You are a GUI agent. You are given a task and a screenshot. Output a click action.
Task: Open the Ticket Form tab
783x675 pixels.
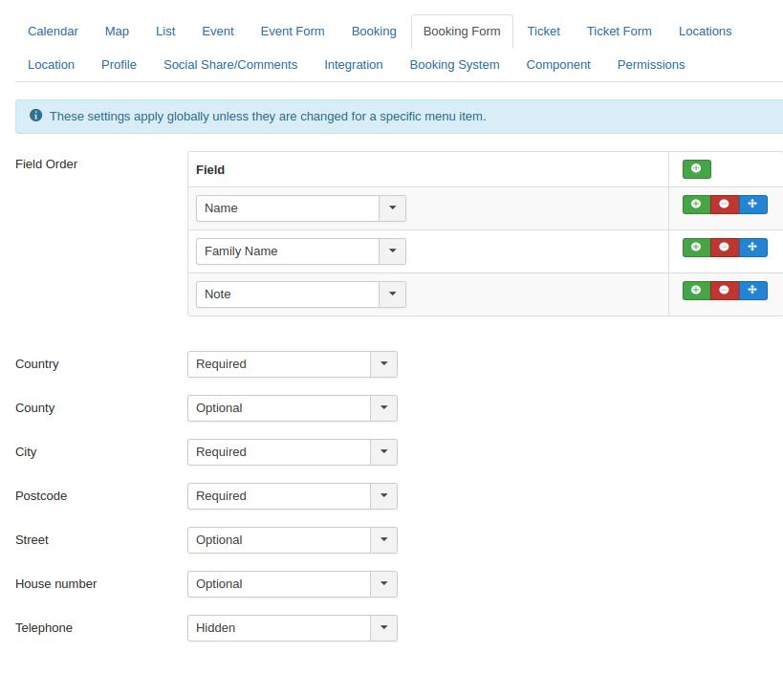pyautogui.click(x=619, y=32)
